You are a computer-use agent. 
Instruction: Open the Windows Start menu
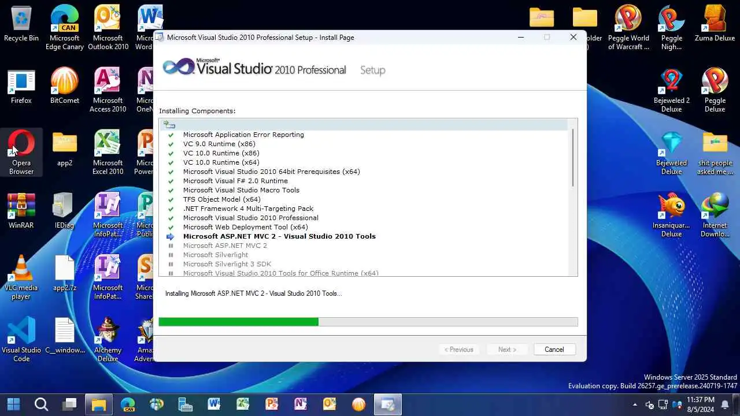pyautogui.click(x=13, y=404)
